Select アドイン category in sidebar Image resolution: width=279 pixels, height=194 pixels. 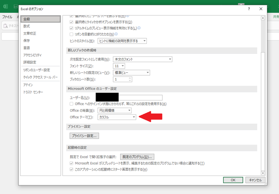(41, 85)
